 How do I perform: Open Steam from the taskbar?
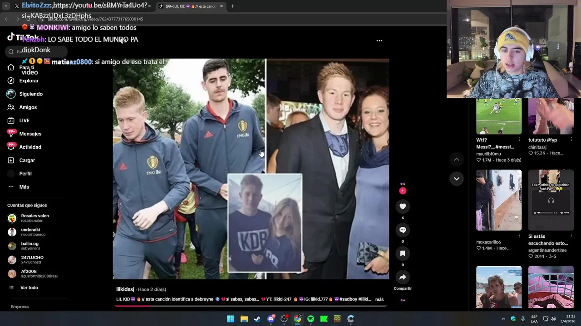pyautogui.click(x=257, y=319)
